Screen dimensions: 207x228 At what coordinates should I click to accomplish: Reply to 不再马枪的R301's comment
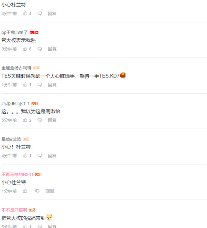(50, 191)
